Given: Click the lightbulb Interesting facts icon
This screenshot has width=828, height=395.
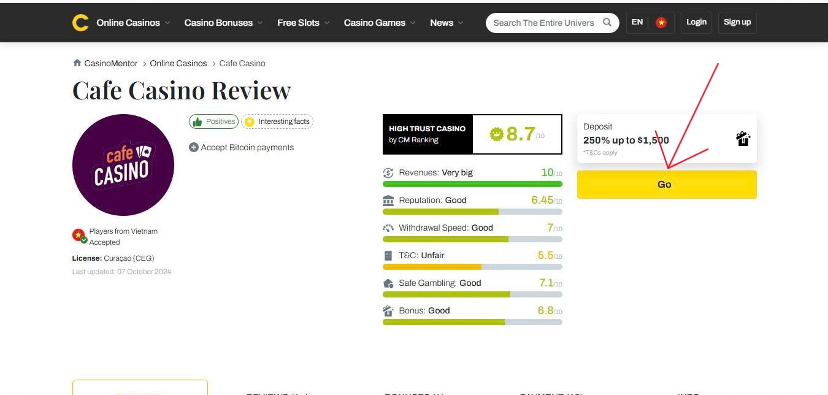Looking at the screenshot, I should point(250,121).
